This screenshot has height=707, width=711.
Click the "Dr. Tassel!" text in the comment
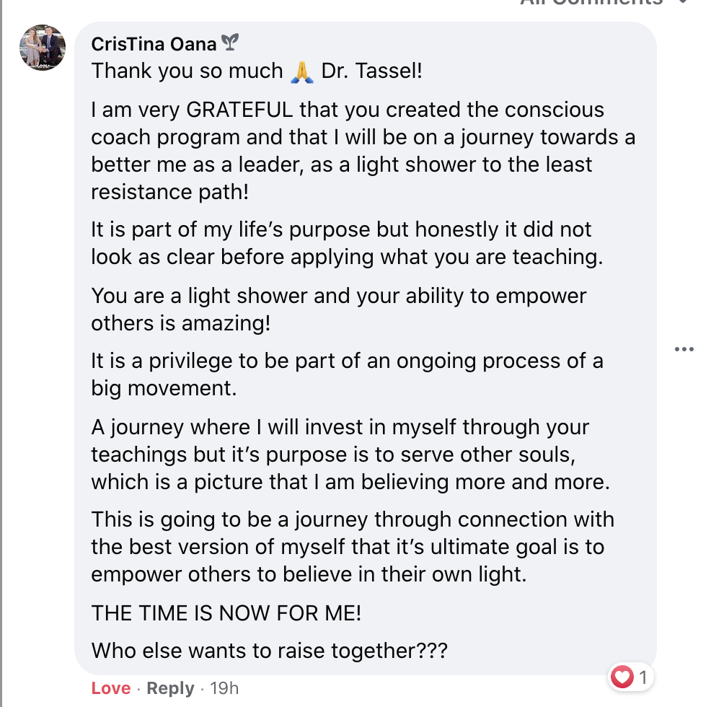(x=371, y=71)
